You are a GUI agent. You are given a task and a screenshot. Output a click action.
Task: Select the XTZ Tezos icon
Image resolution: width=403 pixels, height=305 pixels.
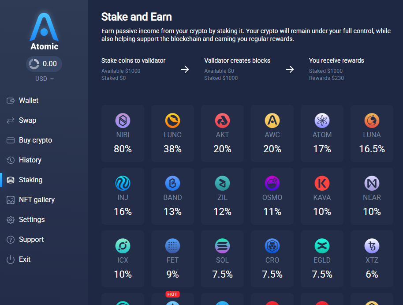click(372, 246)
